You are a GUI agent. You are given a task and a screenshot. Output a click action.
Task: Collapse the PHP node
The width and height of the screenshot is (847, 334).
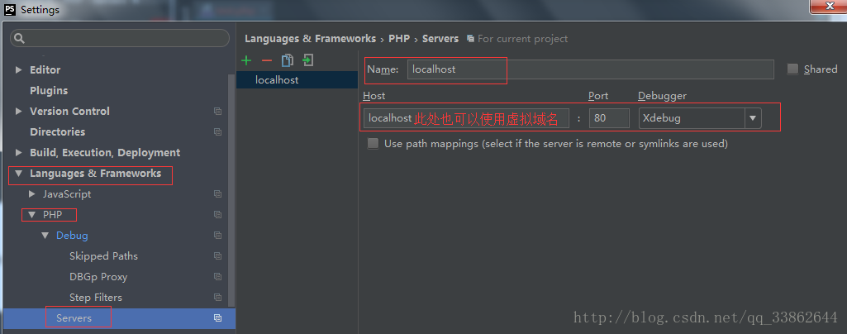[x=32, y=215]
